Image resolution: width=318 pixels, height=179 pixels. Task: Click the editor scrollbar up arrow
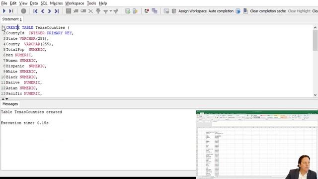[315, 27]
